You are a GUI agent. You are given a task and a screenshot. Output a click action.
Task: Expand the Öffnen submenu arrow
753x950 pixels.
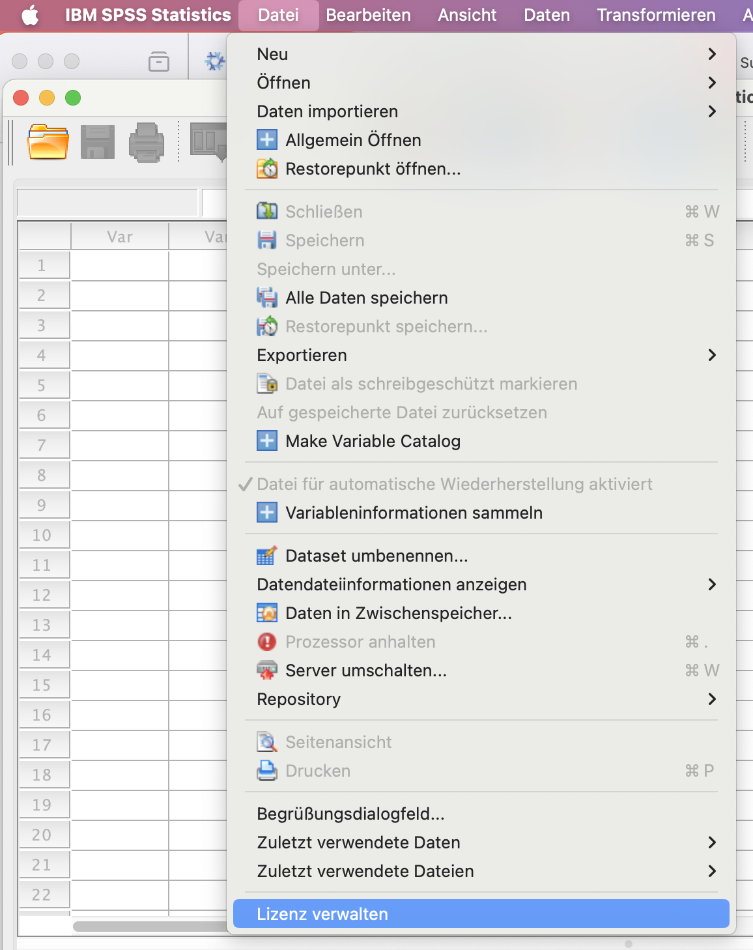coord(712,83)
